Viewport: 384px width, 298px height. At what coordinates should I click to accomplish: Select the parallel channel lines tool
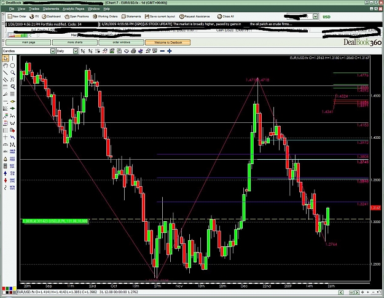click(6, 80)
